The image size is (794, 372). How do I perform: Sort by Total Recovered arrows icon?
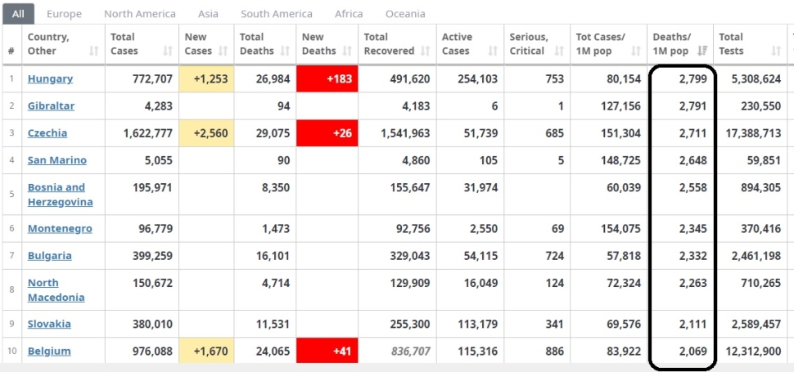pyautogui.click(x=426, y=51)
